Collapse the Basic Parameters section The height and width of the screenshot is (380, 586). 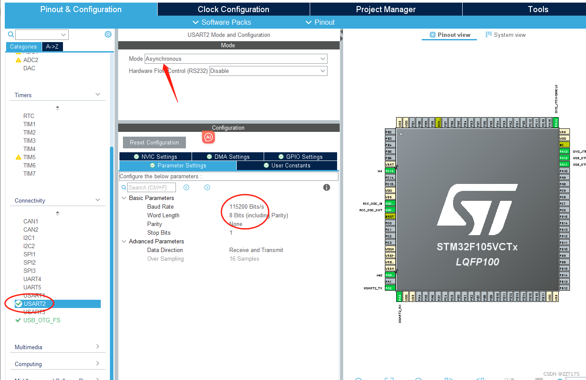124,198
